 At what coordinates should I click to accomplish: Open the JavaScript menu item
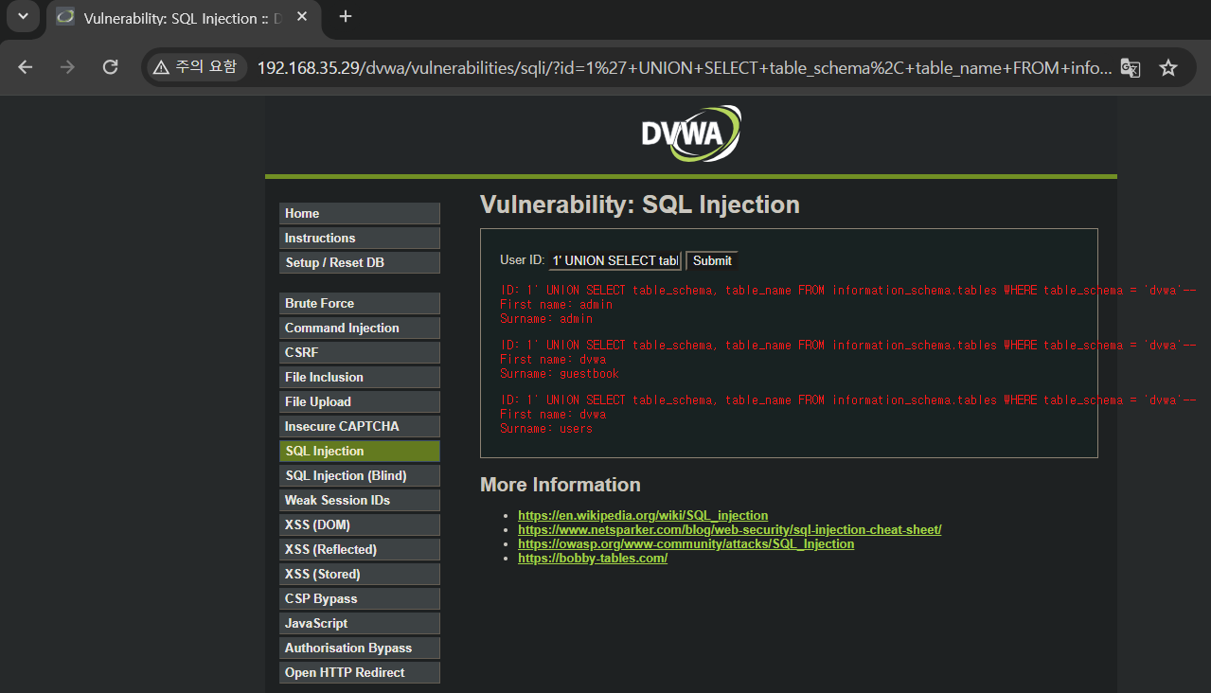pyautogui.click(x=360, y=623)
